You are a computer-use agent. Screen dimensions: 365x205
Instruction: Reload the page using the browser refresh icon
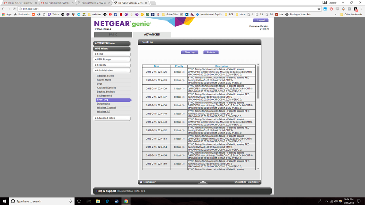[x=14, y=9]
